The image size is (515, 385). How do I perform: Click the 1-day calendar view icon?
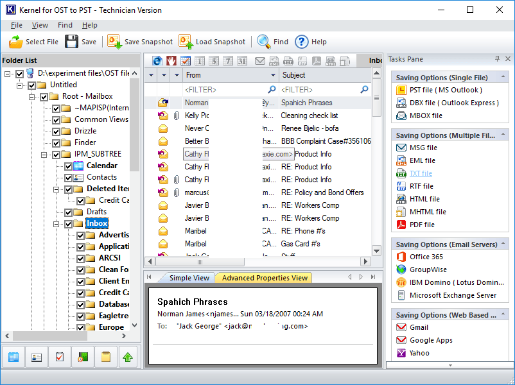[200, 61]
